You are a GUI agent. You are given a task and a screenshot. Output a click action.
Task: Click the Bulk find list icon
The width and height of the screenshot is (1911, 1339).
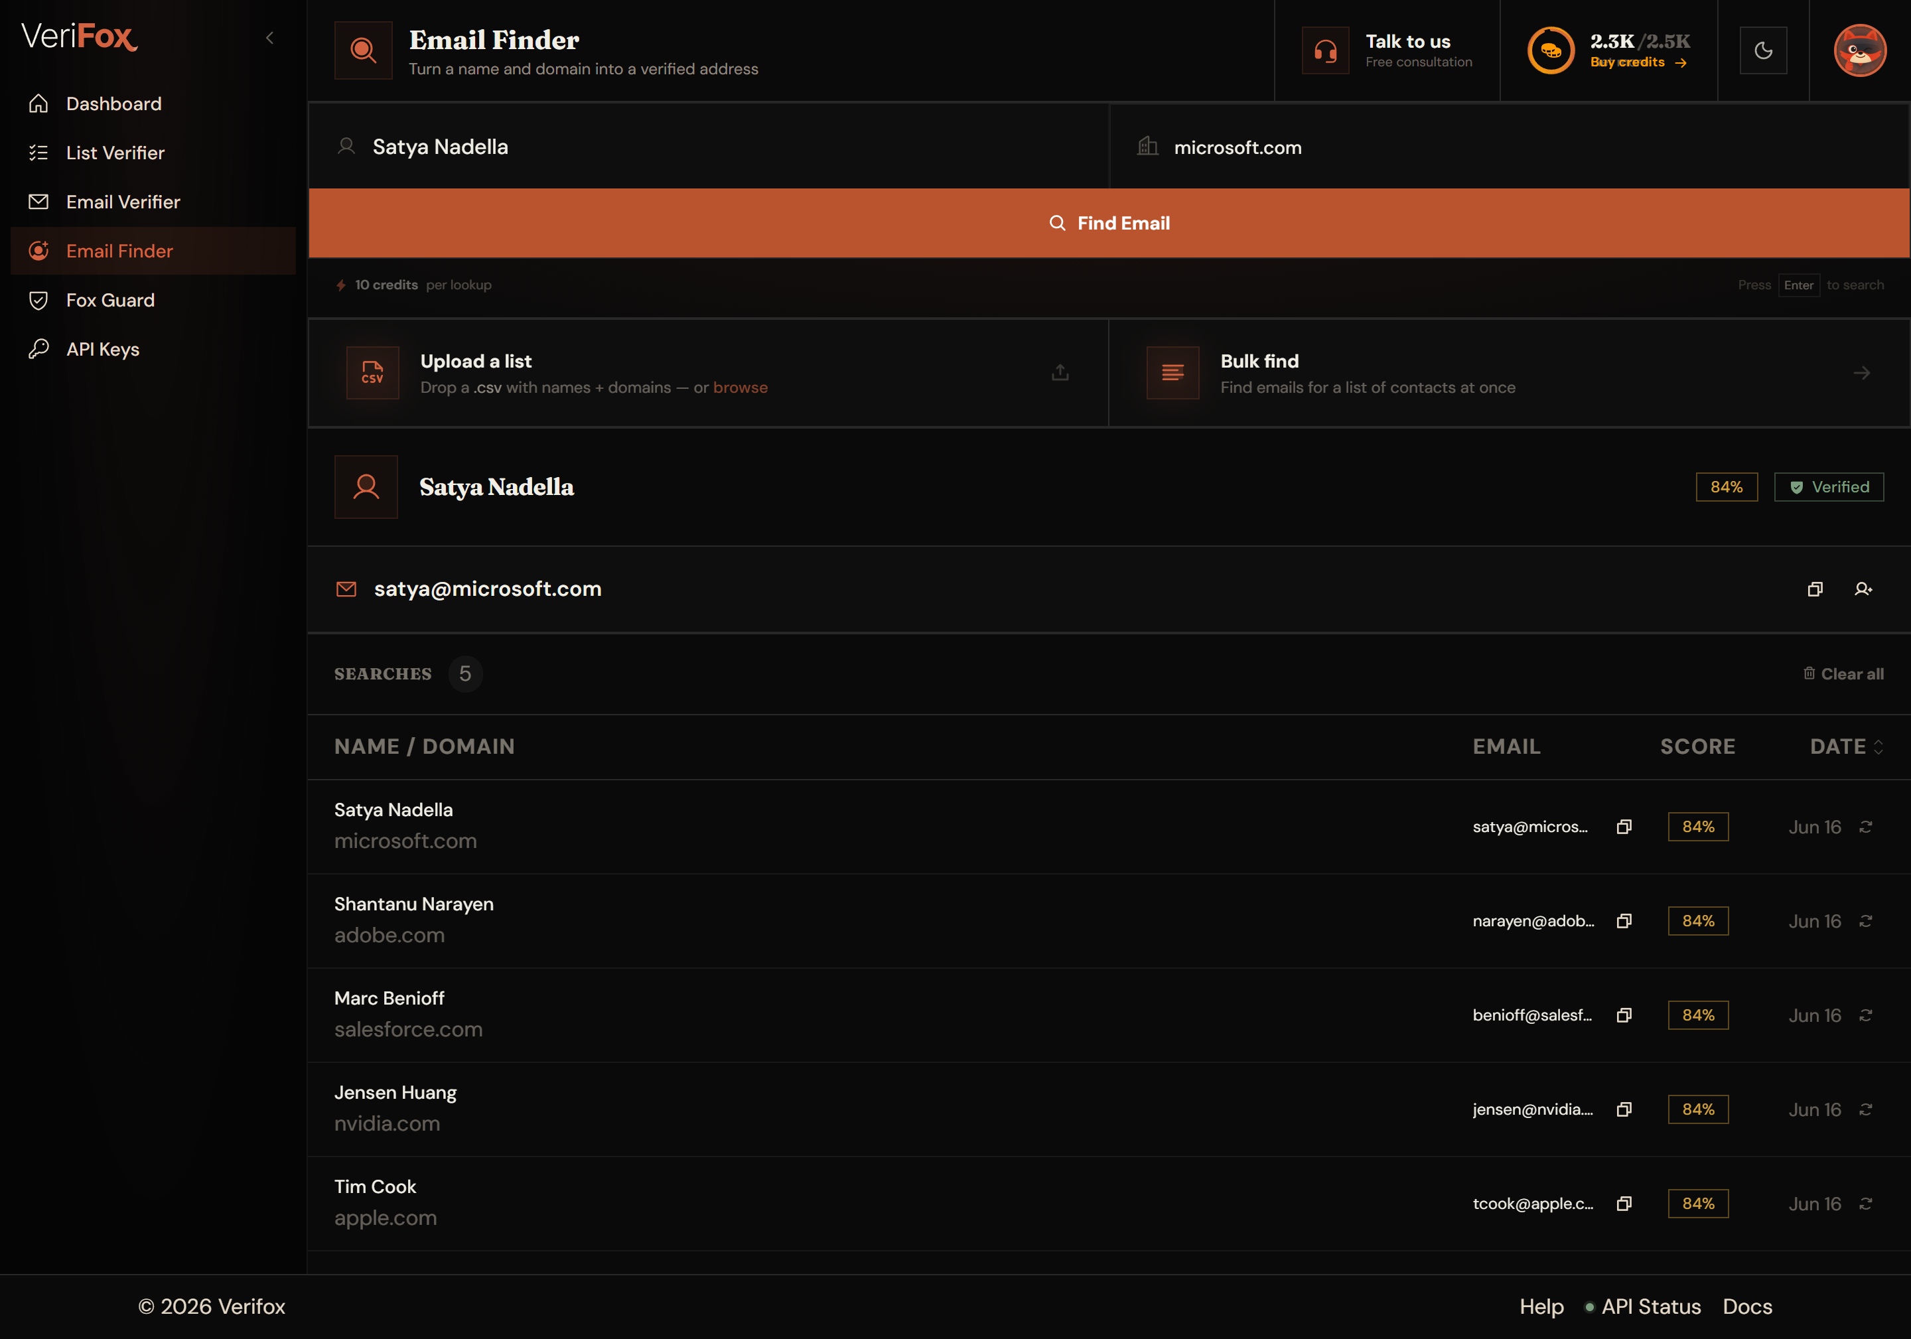pos(1172,373)
